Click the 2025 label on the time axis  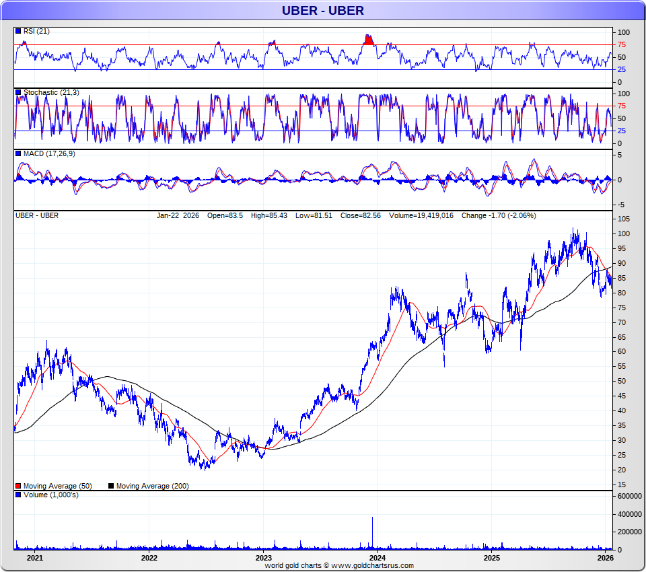point(492,558)
